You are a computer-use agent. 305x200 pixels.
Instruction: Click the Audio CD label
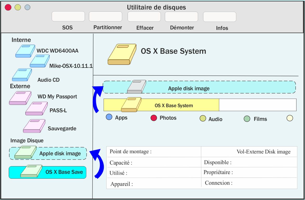[x=48, y=80]
